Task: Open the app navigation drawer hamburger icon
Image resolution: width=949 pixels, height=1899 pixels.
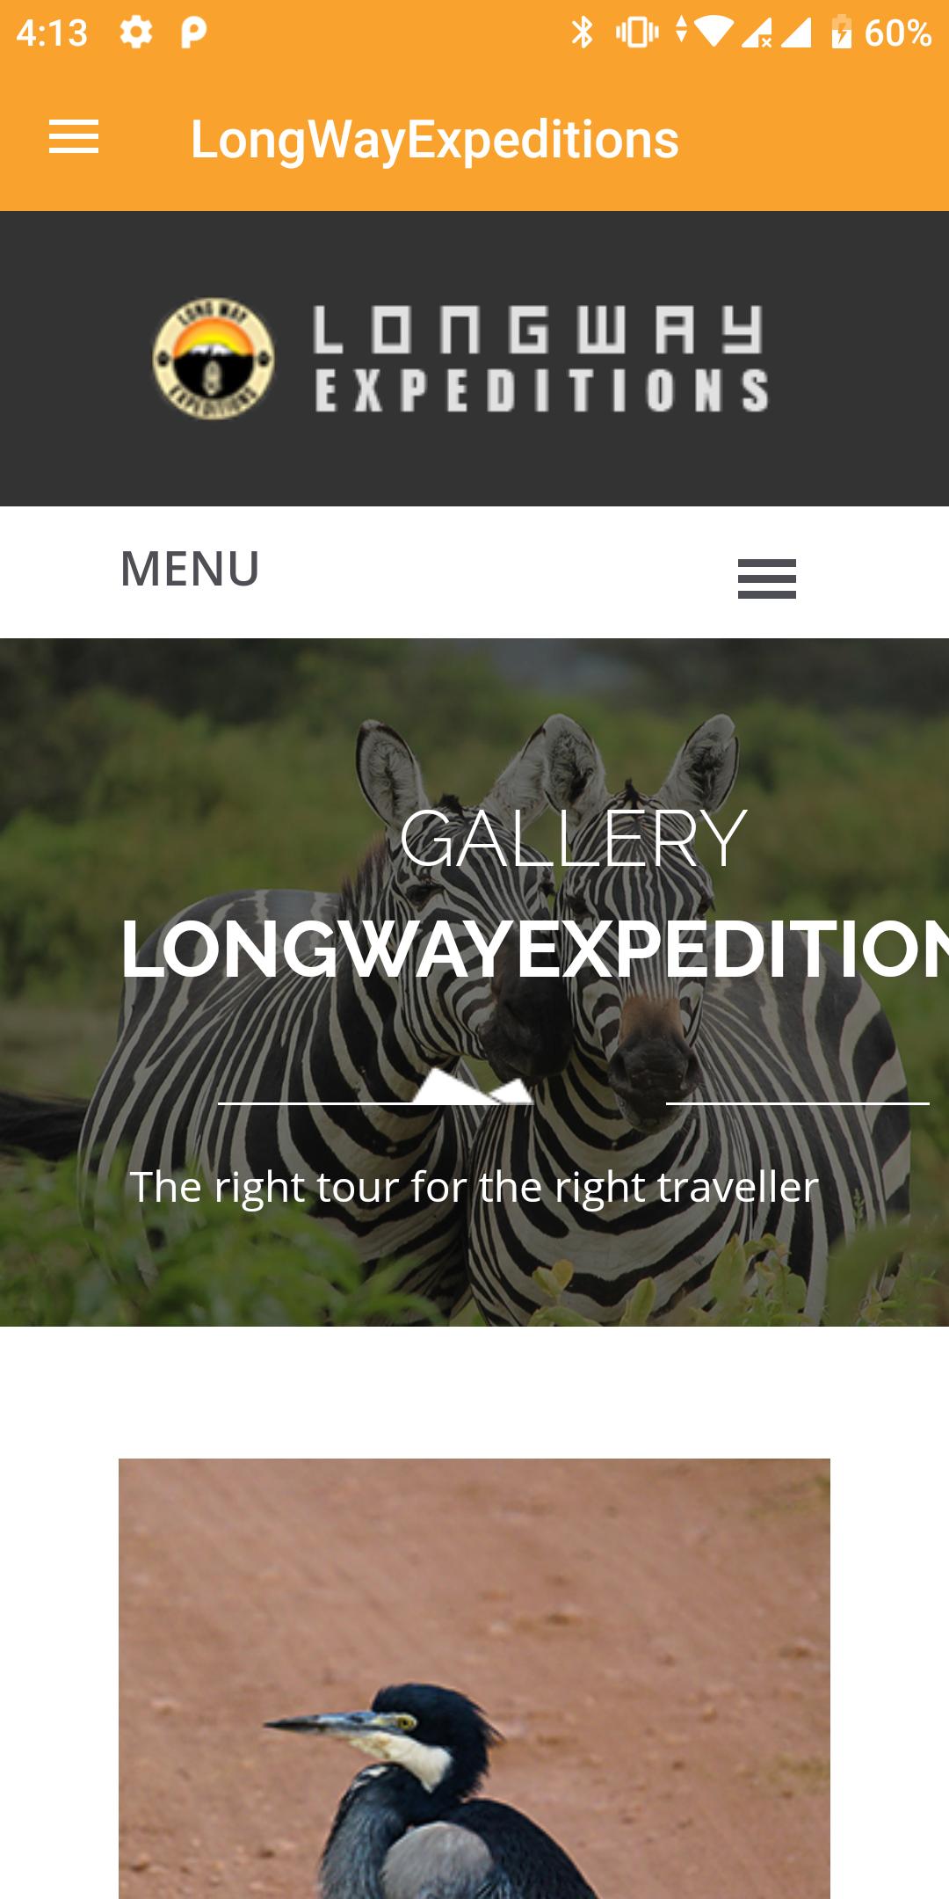Action: coord(74,138)
